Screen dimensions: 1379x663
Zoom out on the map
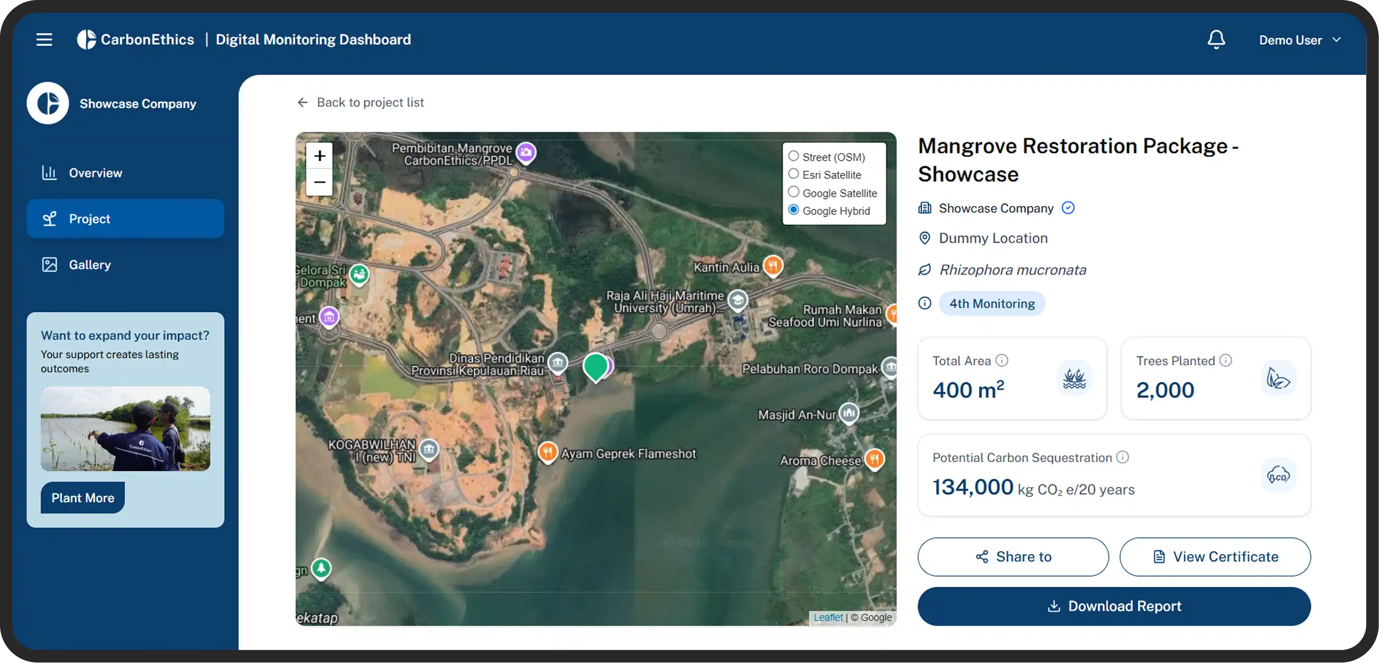click(x=320, y=182)
